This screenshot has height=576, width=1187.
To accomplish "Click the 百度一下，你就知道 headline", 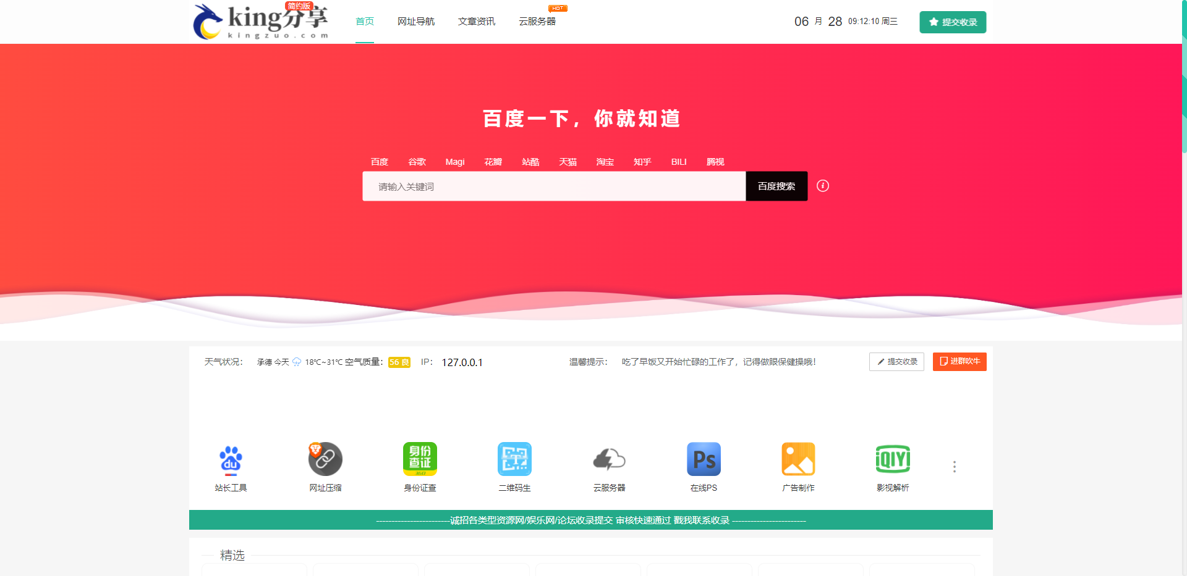I will [x=582, y=119].
